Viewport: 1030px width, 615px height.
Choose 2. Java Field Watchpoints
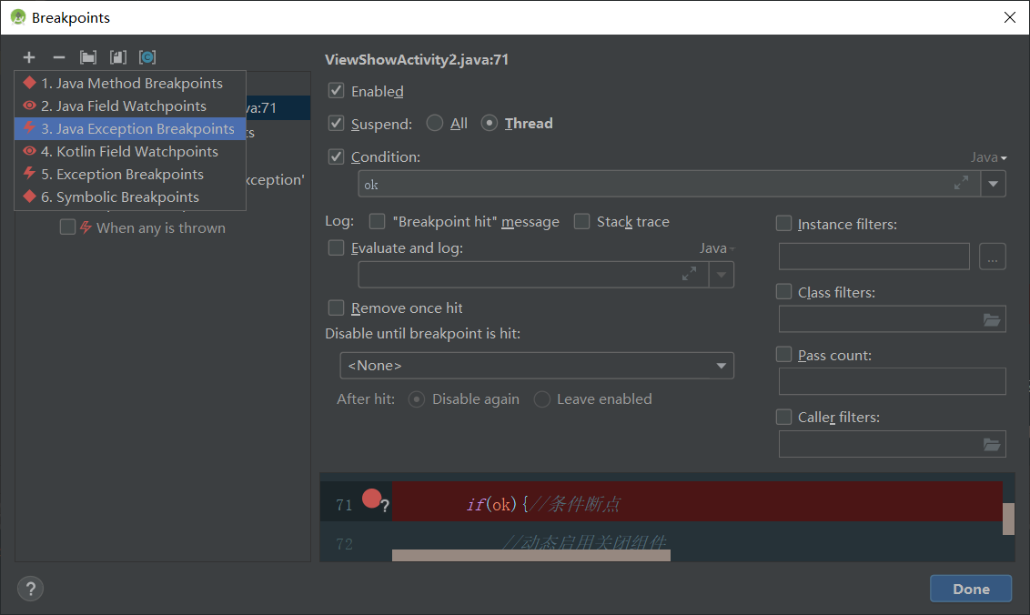coord(130,106)
